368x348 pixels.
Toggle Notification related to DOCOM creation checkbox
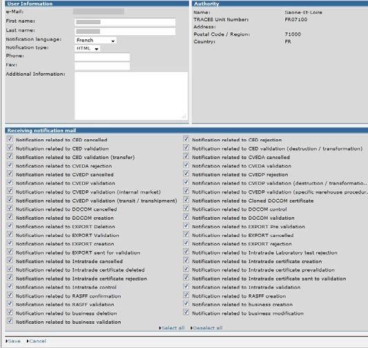click(10, 217)
